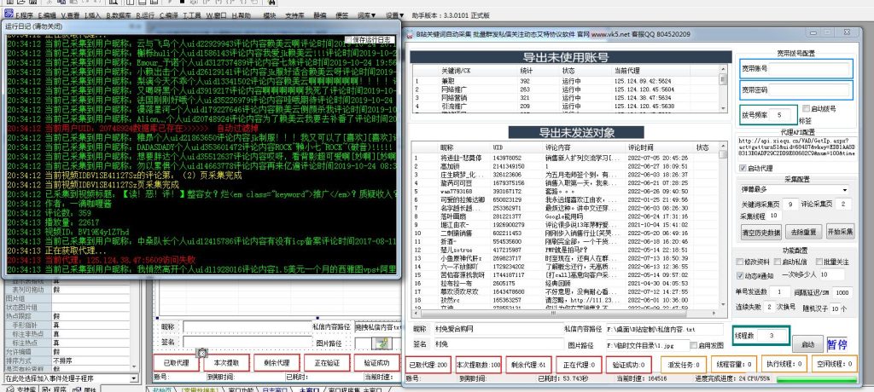The width and height of the screenshot is (874, 392).
Task: Click the 暂停 pause label
Action: click(x=837, y=344)
